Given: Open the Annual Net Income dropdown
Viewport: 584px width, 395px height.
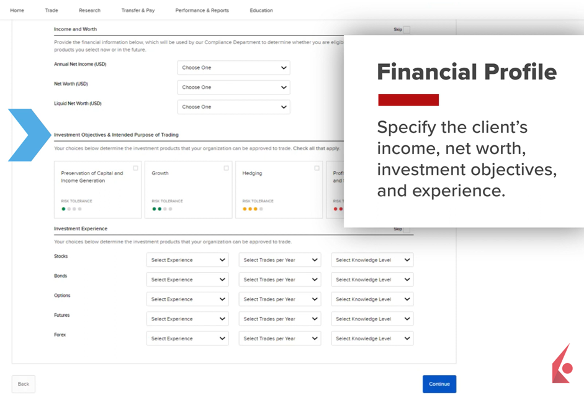Looking at the screenshot, I should pos(233,68).
